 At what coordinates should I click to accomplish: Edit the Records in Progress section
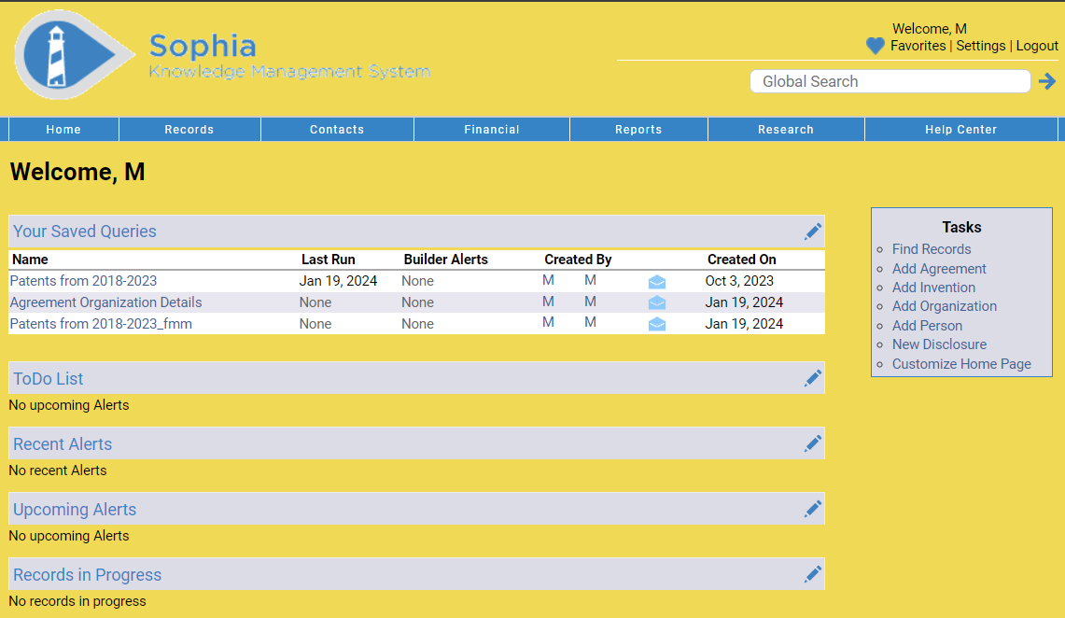tap(813, 574)
